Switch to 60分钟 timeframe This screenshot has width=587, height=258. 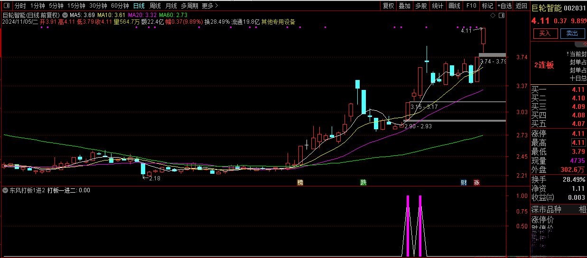pos(120,6)
